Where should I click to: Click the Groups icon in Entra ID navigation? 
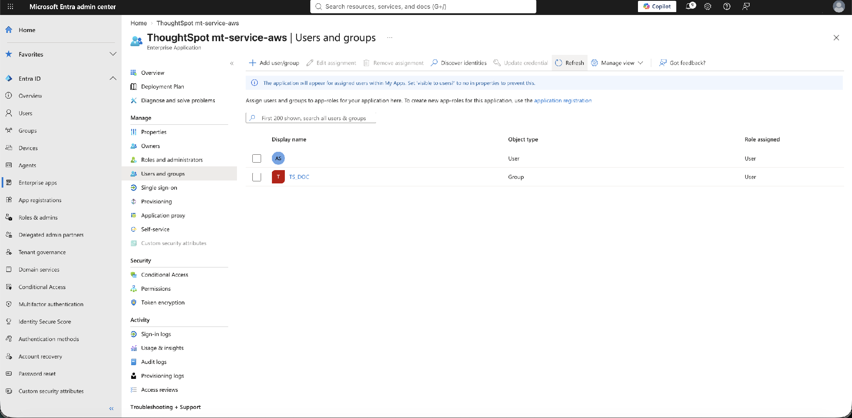pyautogui.click(x=9, y=131)
